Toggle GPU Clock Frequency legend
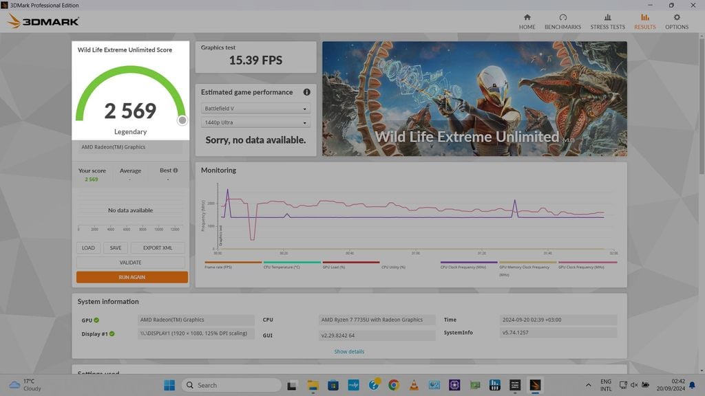 (587, 265)
